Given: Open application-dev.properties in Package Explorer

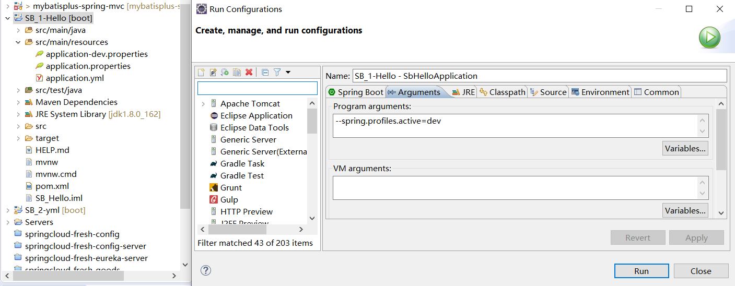Looking at the screenshot, I should [97, 54].
